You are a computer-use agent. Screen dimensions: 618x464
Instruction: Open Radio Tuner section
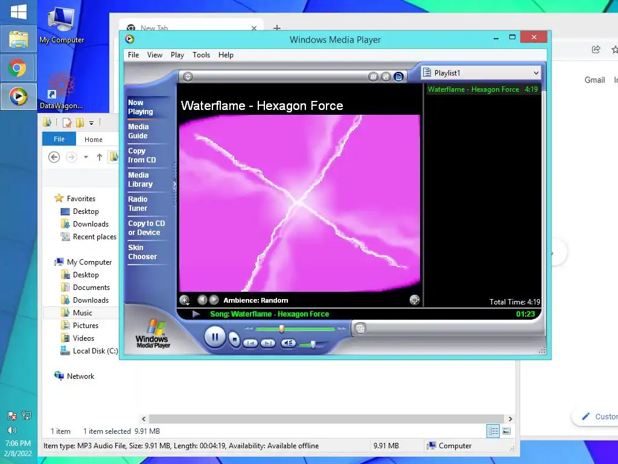point(138,204)
